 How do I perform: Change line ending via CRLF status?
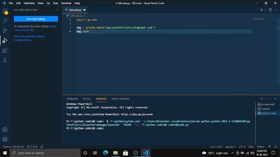coord(251,147)
